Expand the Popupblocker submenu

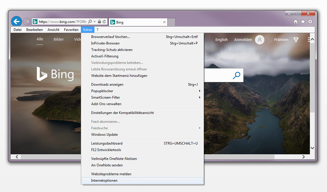point(143,91)
